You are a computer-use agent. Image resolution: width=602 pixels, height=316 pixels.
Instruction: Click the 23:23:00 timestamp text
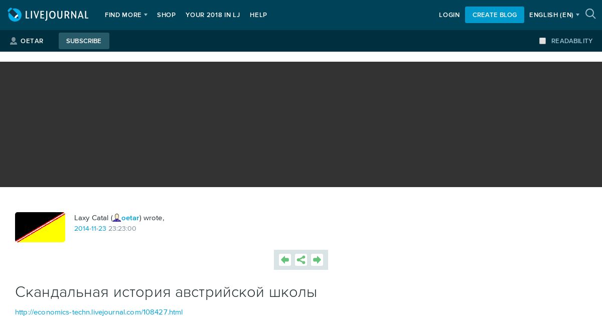point(122,229)
